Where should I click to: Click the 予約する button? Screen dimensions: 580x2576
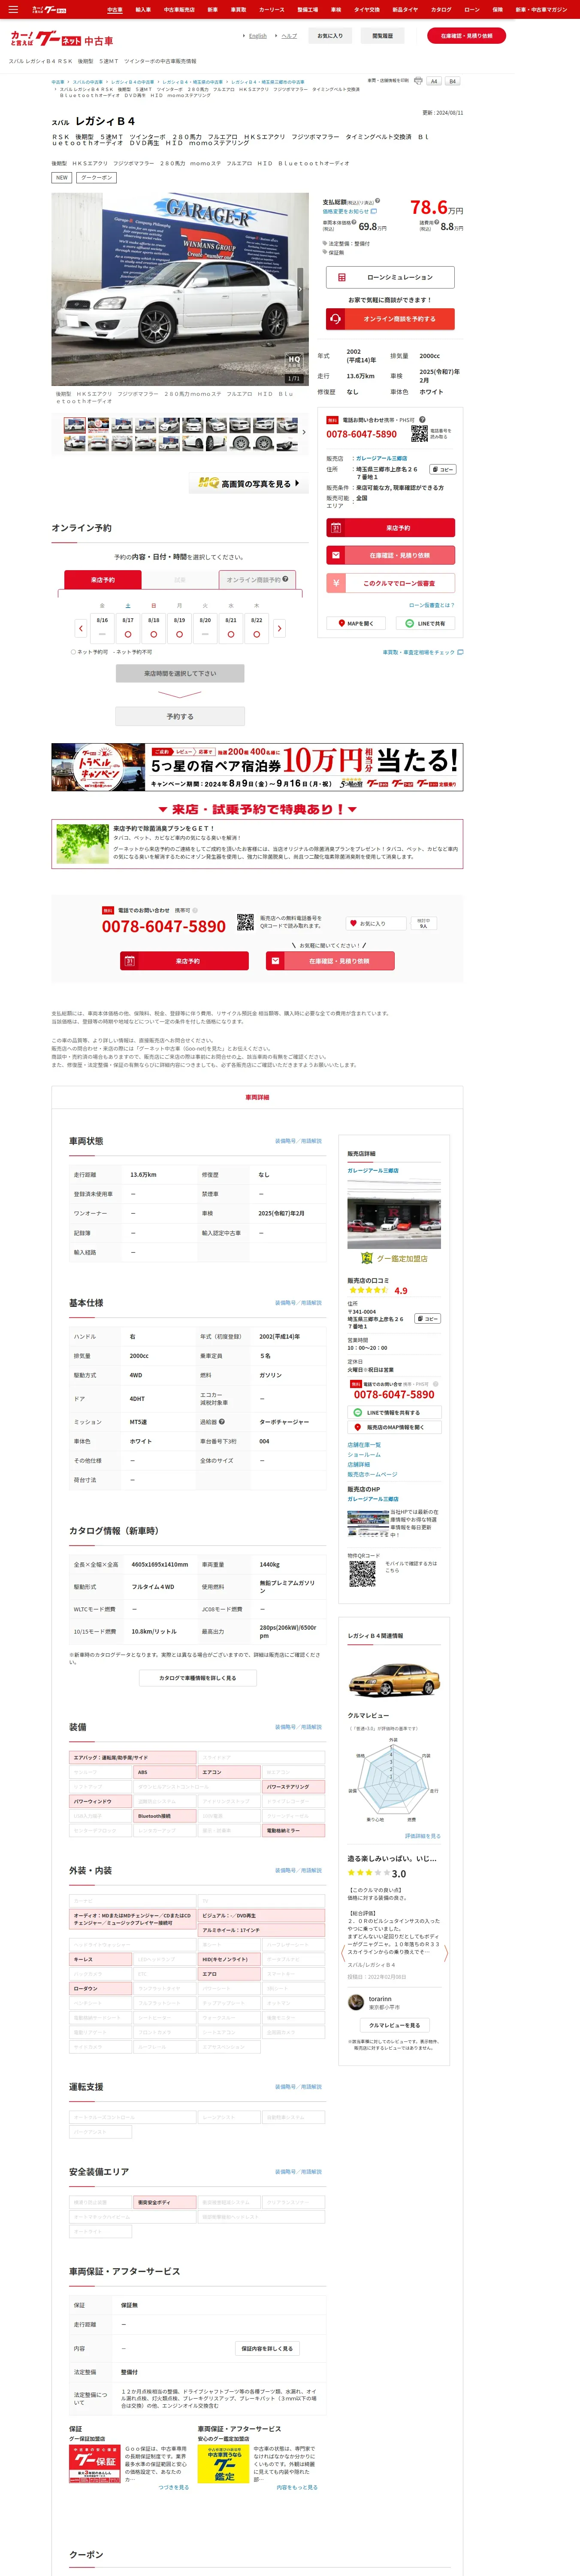180,716
